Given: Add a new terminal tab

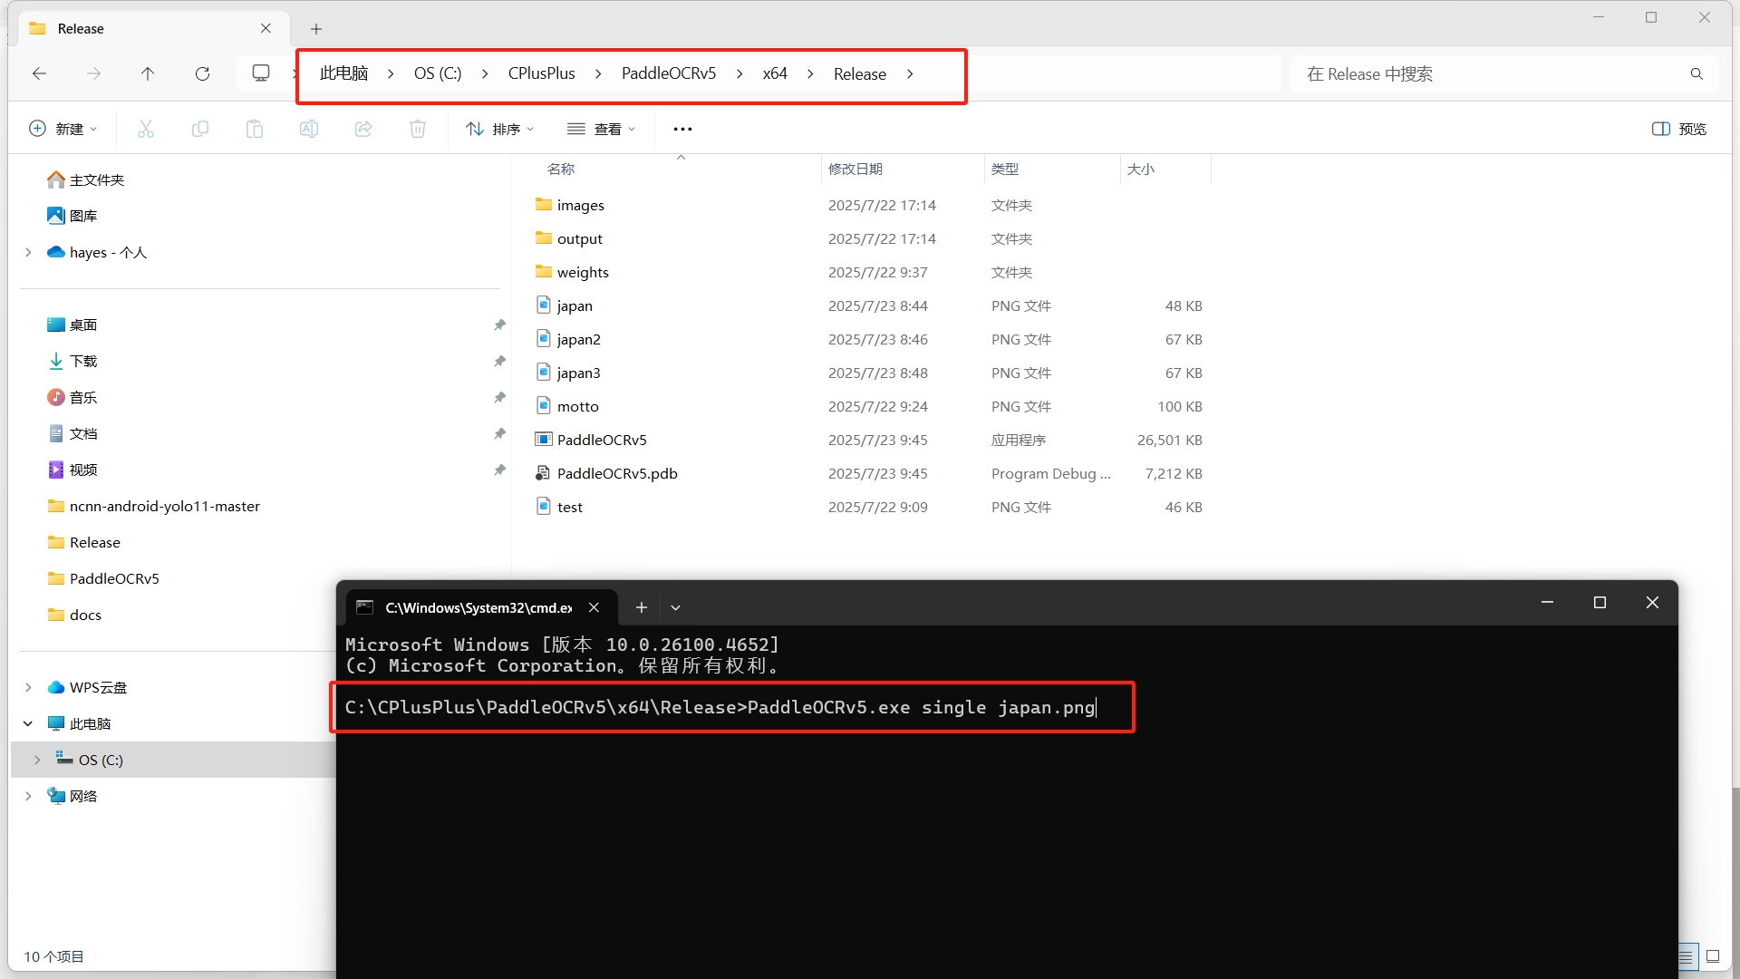Looking at the screenshot, I should (x=642, y=607).
